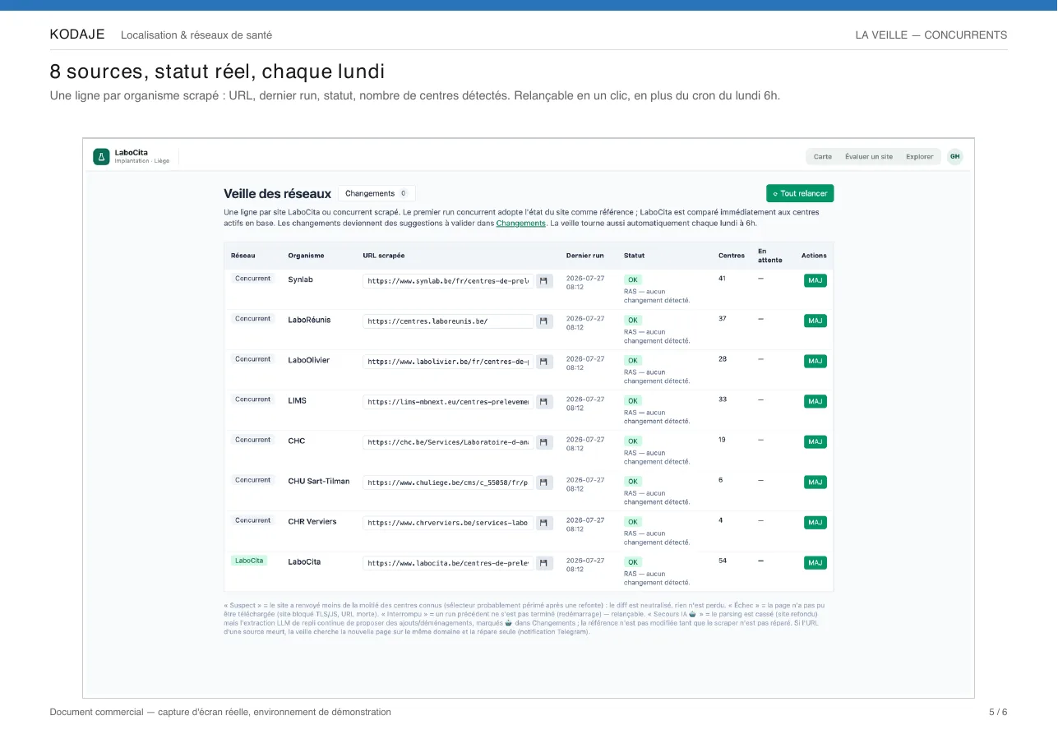Click the LA VEILLE — CONCURRENTS header label
1058x748 pixels.
[931, 35]
